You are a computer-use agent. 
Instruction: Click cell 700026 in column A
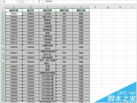(14, 47)
